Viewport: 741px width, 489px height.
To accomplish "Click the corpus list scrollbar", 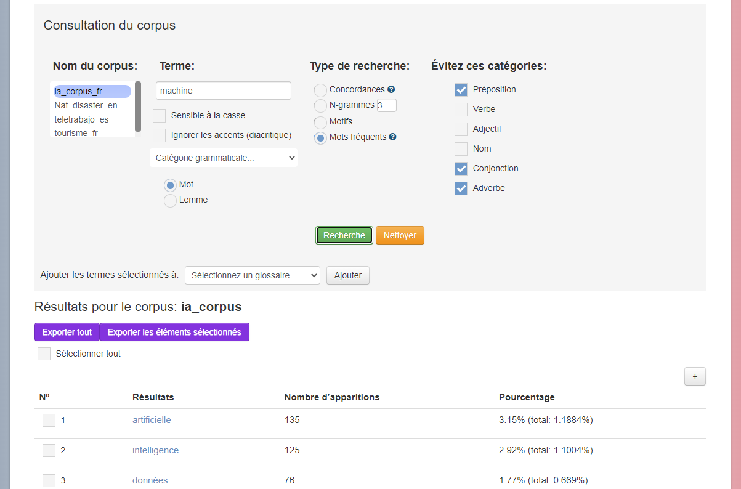I will pos(138,105).
